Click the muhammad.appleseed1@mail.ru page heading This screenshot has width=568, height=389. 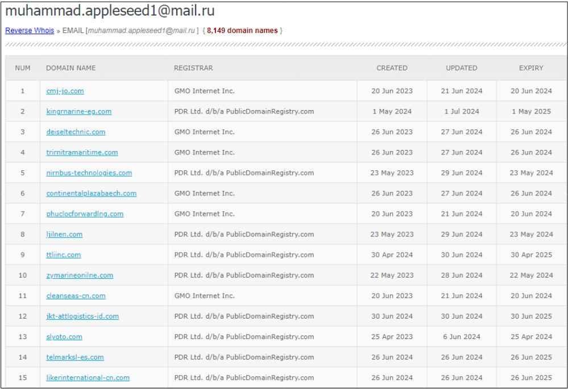110,11
